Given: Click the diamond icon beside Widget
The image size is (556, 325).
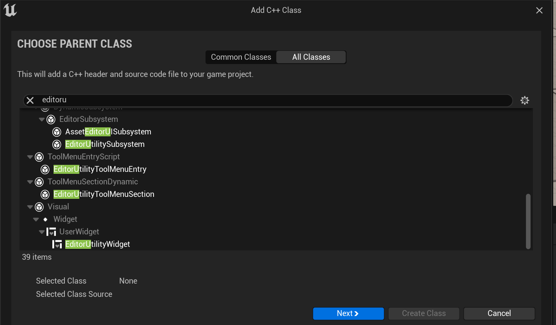Looking at the screenshot, I should (x=45, y=219).
